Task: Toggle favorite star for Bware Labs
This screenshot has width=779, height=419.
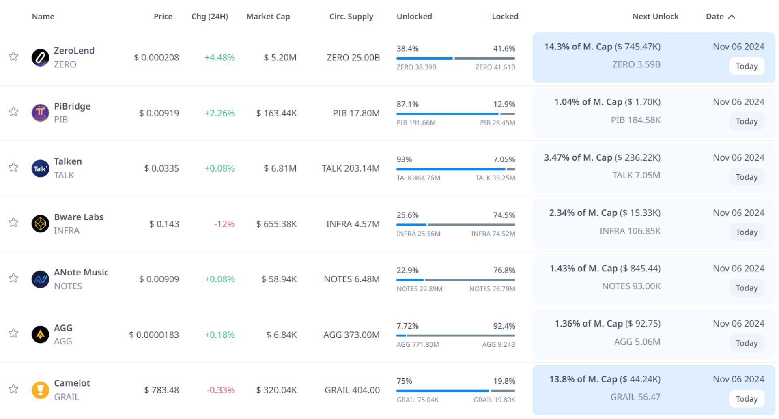Action: pyautogui.click(x=13, y=222)
